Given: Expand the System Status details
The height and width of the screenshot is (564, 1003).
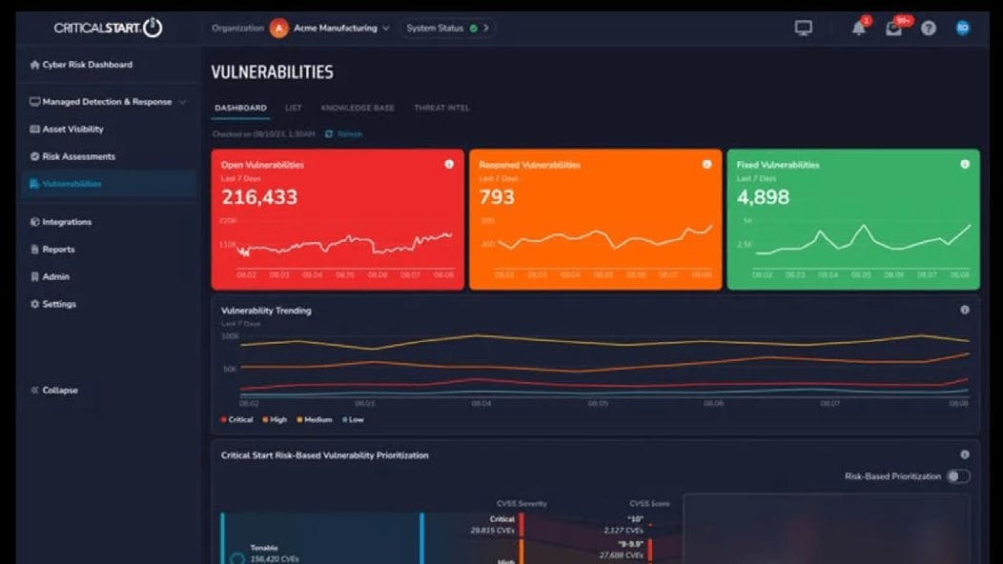Looking at the screenshot, I should tap(446, 29).
